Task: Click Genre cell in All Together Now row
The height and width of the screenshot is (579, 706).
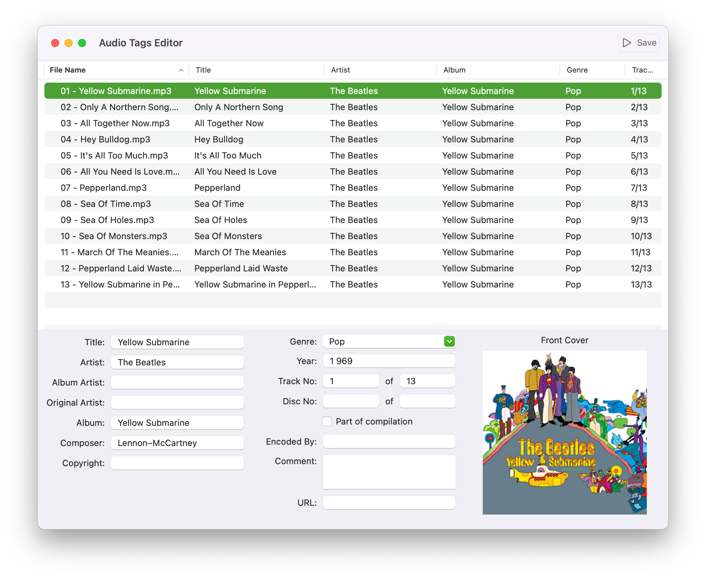Action: [573, 123]
